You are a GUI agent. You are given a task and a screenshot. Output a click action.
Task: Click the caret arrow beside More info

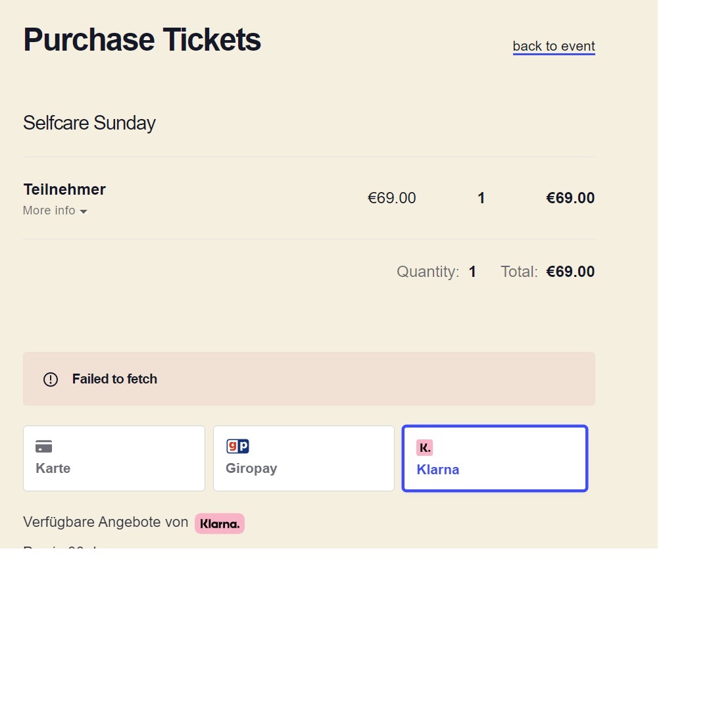click(x=84, y=212)
